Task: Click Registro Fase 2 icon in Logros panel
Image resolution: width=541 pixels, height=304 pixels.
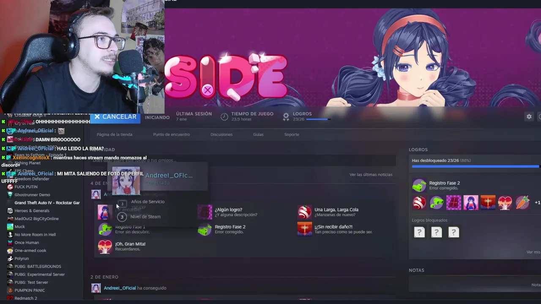Action: 419,185
